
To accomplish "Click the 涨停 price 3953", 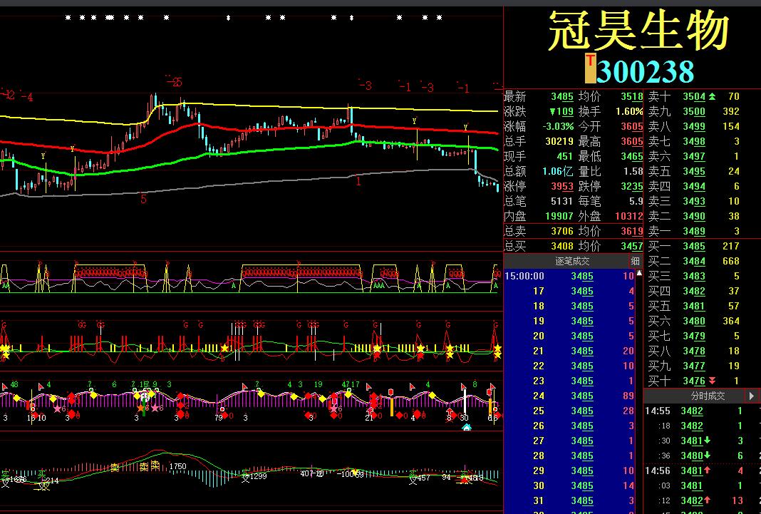I will [562, 186].
